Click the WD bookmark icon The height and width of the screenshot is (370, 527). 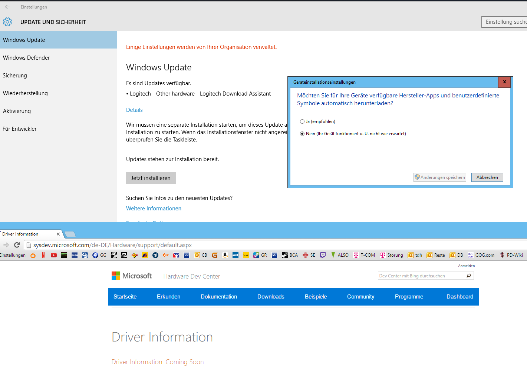coord(235,255)
